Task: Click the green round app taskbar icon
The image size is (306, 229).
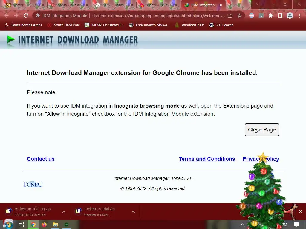Action: coord(66,225)
